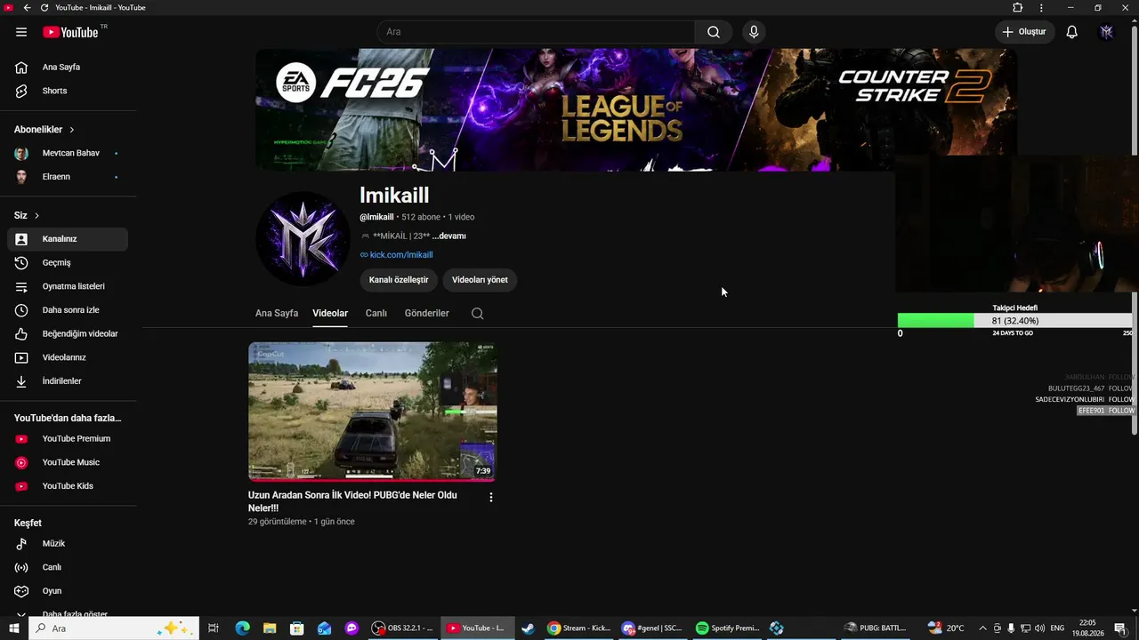Click the Takipçi Hedefi progress bar
The width and height of the screenshot is (1139, 640).
pos(1015,321)
